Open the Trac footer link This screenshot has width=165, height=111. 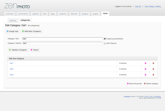click(151, 97)
